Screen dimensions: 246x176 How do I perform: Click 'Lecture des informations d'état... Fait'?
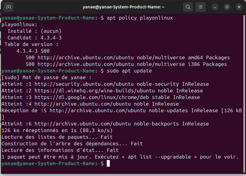(60, 150)
